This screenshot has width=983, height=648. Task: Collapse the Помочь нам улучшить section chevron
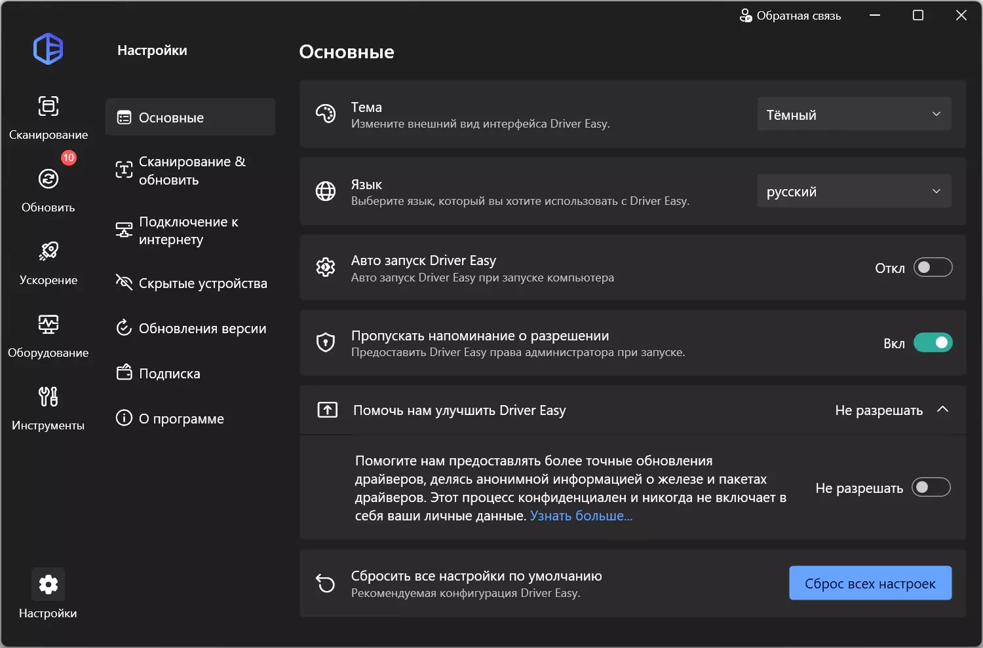click(x=943, y=409)
